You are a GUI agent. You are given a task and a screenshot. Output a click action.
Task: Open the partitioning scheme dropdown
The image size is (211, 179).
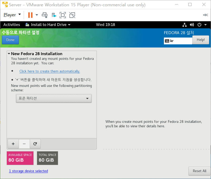54,98
